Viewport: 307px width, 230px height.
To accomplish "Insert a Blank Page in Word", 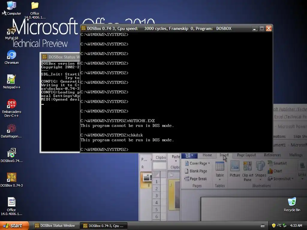I will point(196,171).
